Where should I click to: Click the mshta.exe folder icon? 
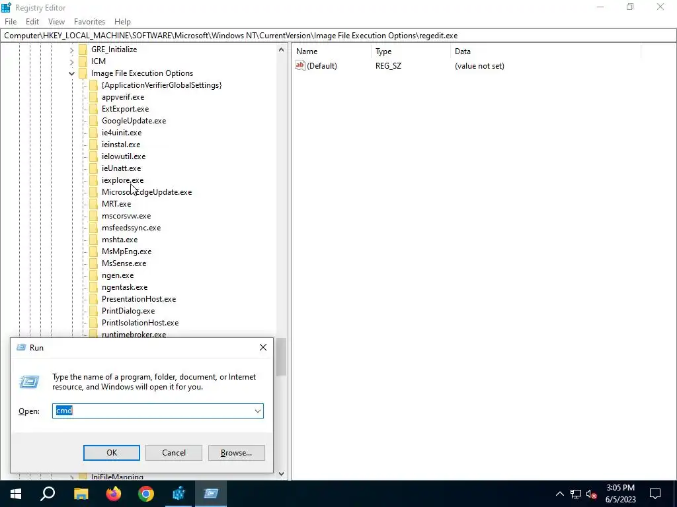pos(93,239)
